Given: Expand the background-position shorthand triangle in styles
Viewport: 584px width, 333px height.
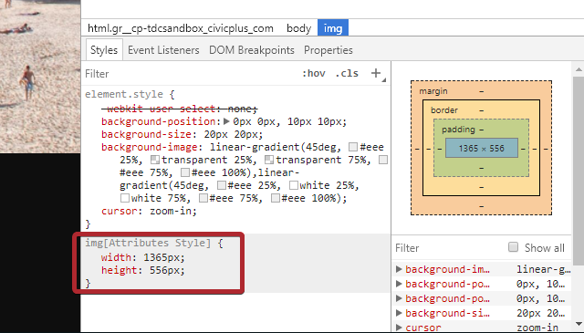Looking at the screenshot, I should 226,121.
